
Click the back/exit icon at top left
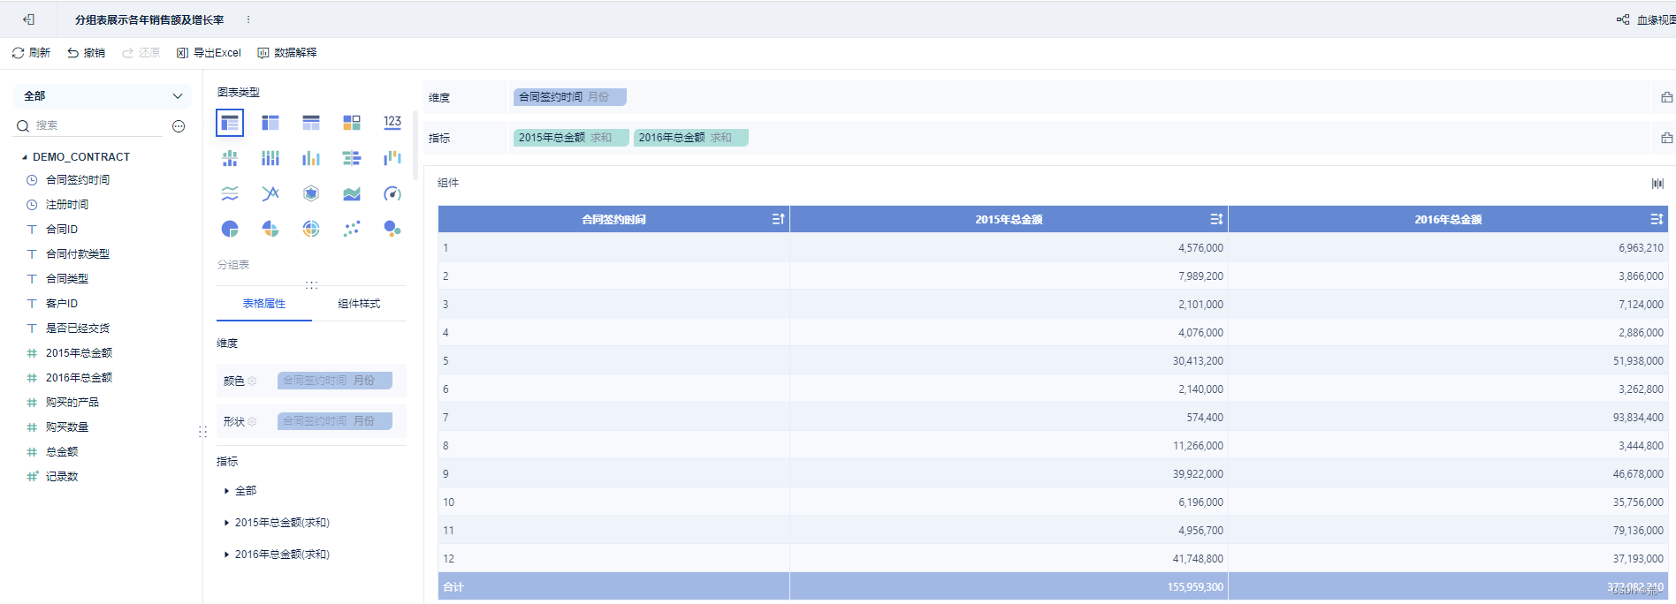[x=28, y=19]
